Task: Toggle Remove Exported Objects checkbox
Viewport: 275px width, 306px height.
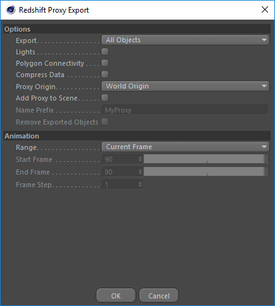Action: [x=105, y=122]
